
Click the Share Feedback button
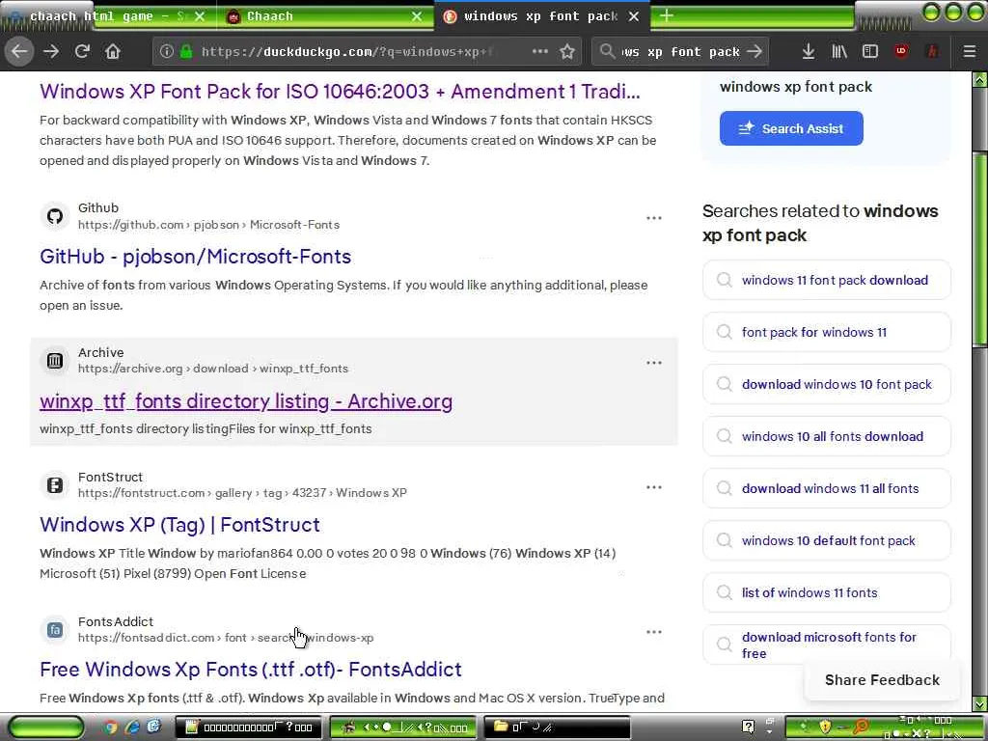point(882,680)
